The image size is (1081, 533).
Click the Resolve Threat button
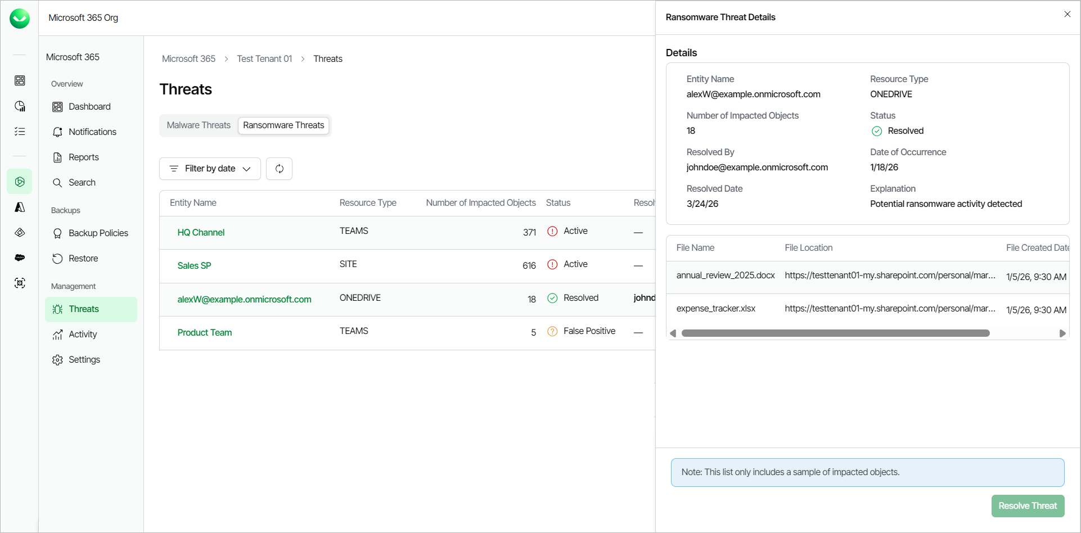[1028, 506]
